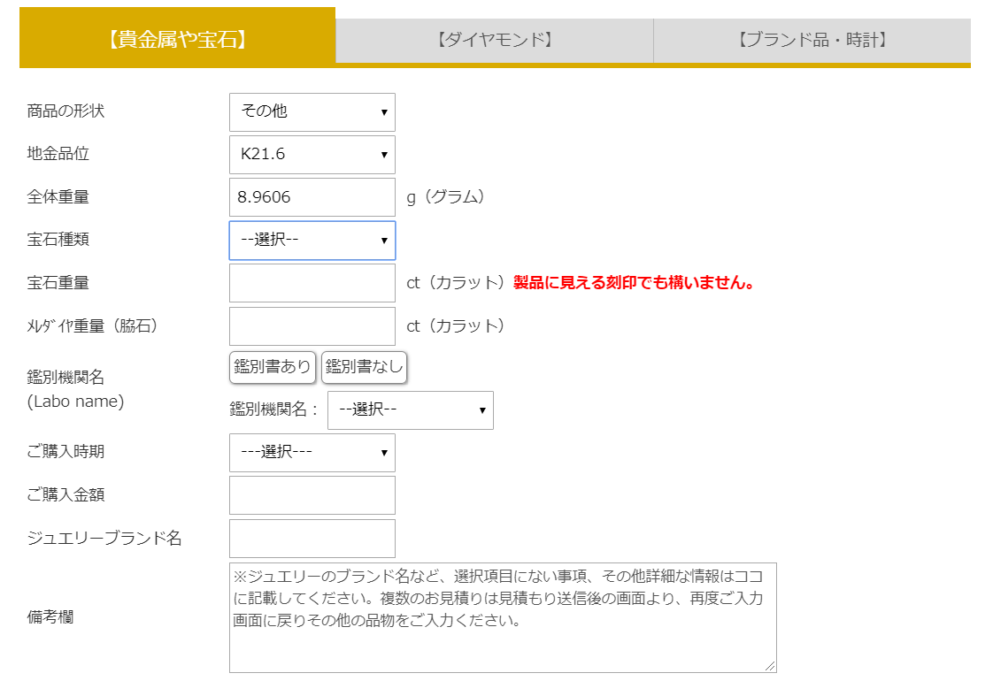
Task: Open the 商品の形状 dropdown showing その他
Action: (x=312, y=112)
